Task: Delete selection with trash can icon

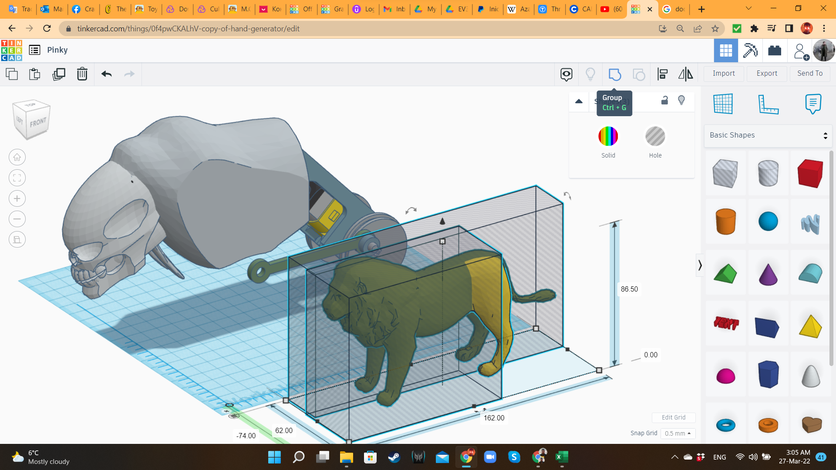Action: click(x=82, y=74)
